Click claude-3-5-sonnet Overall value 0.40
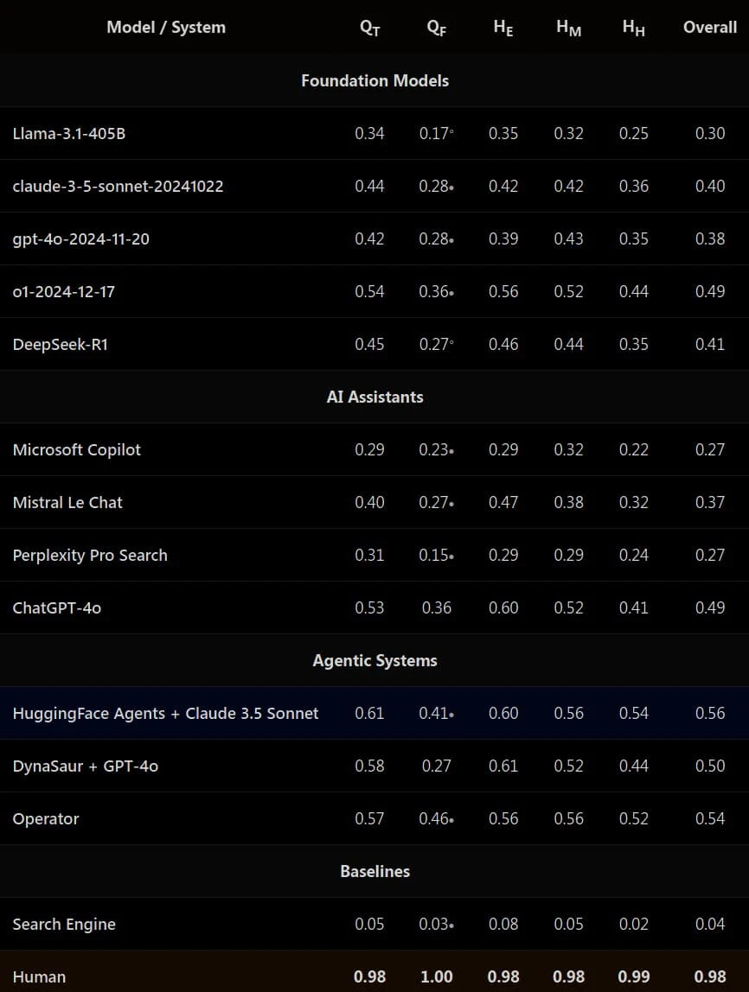 click(x=710, y=186)
